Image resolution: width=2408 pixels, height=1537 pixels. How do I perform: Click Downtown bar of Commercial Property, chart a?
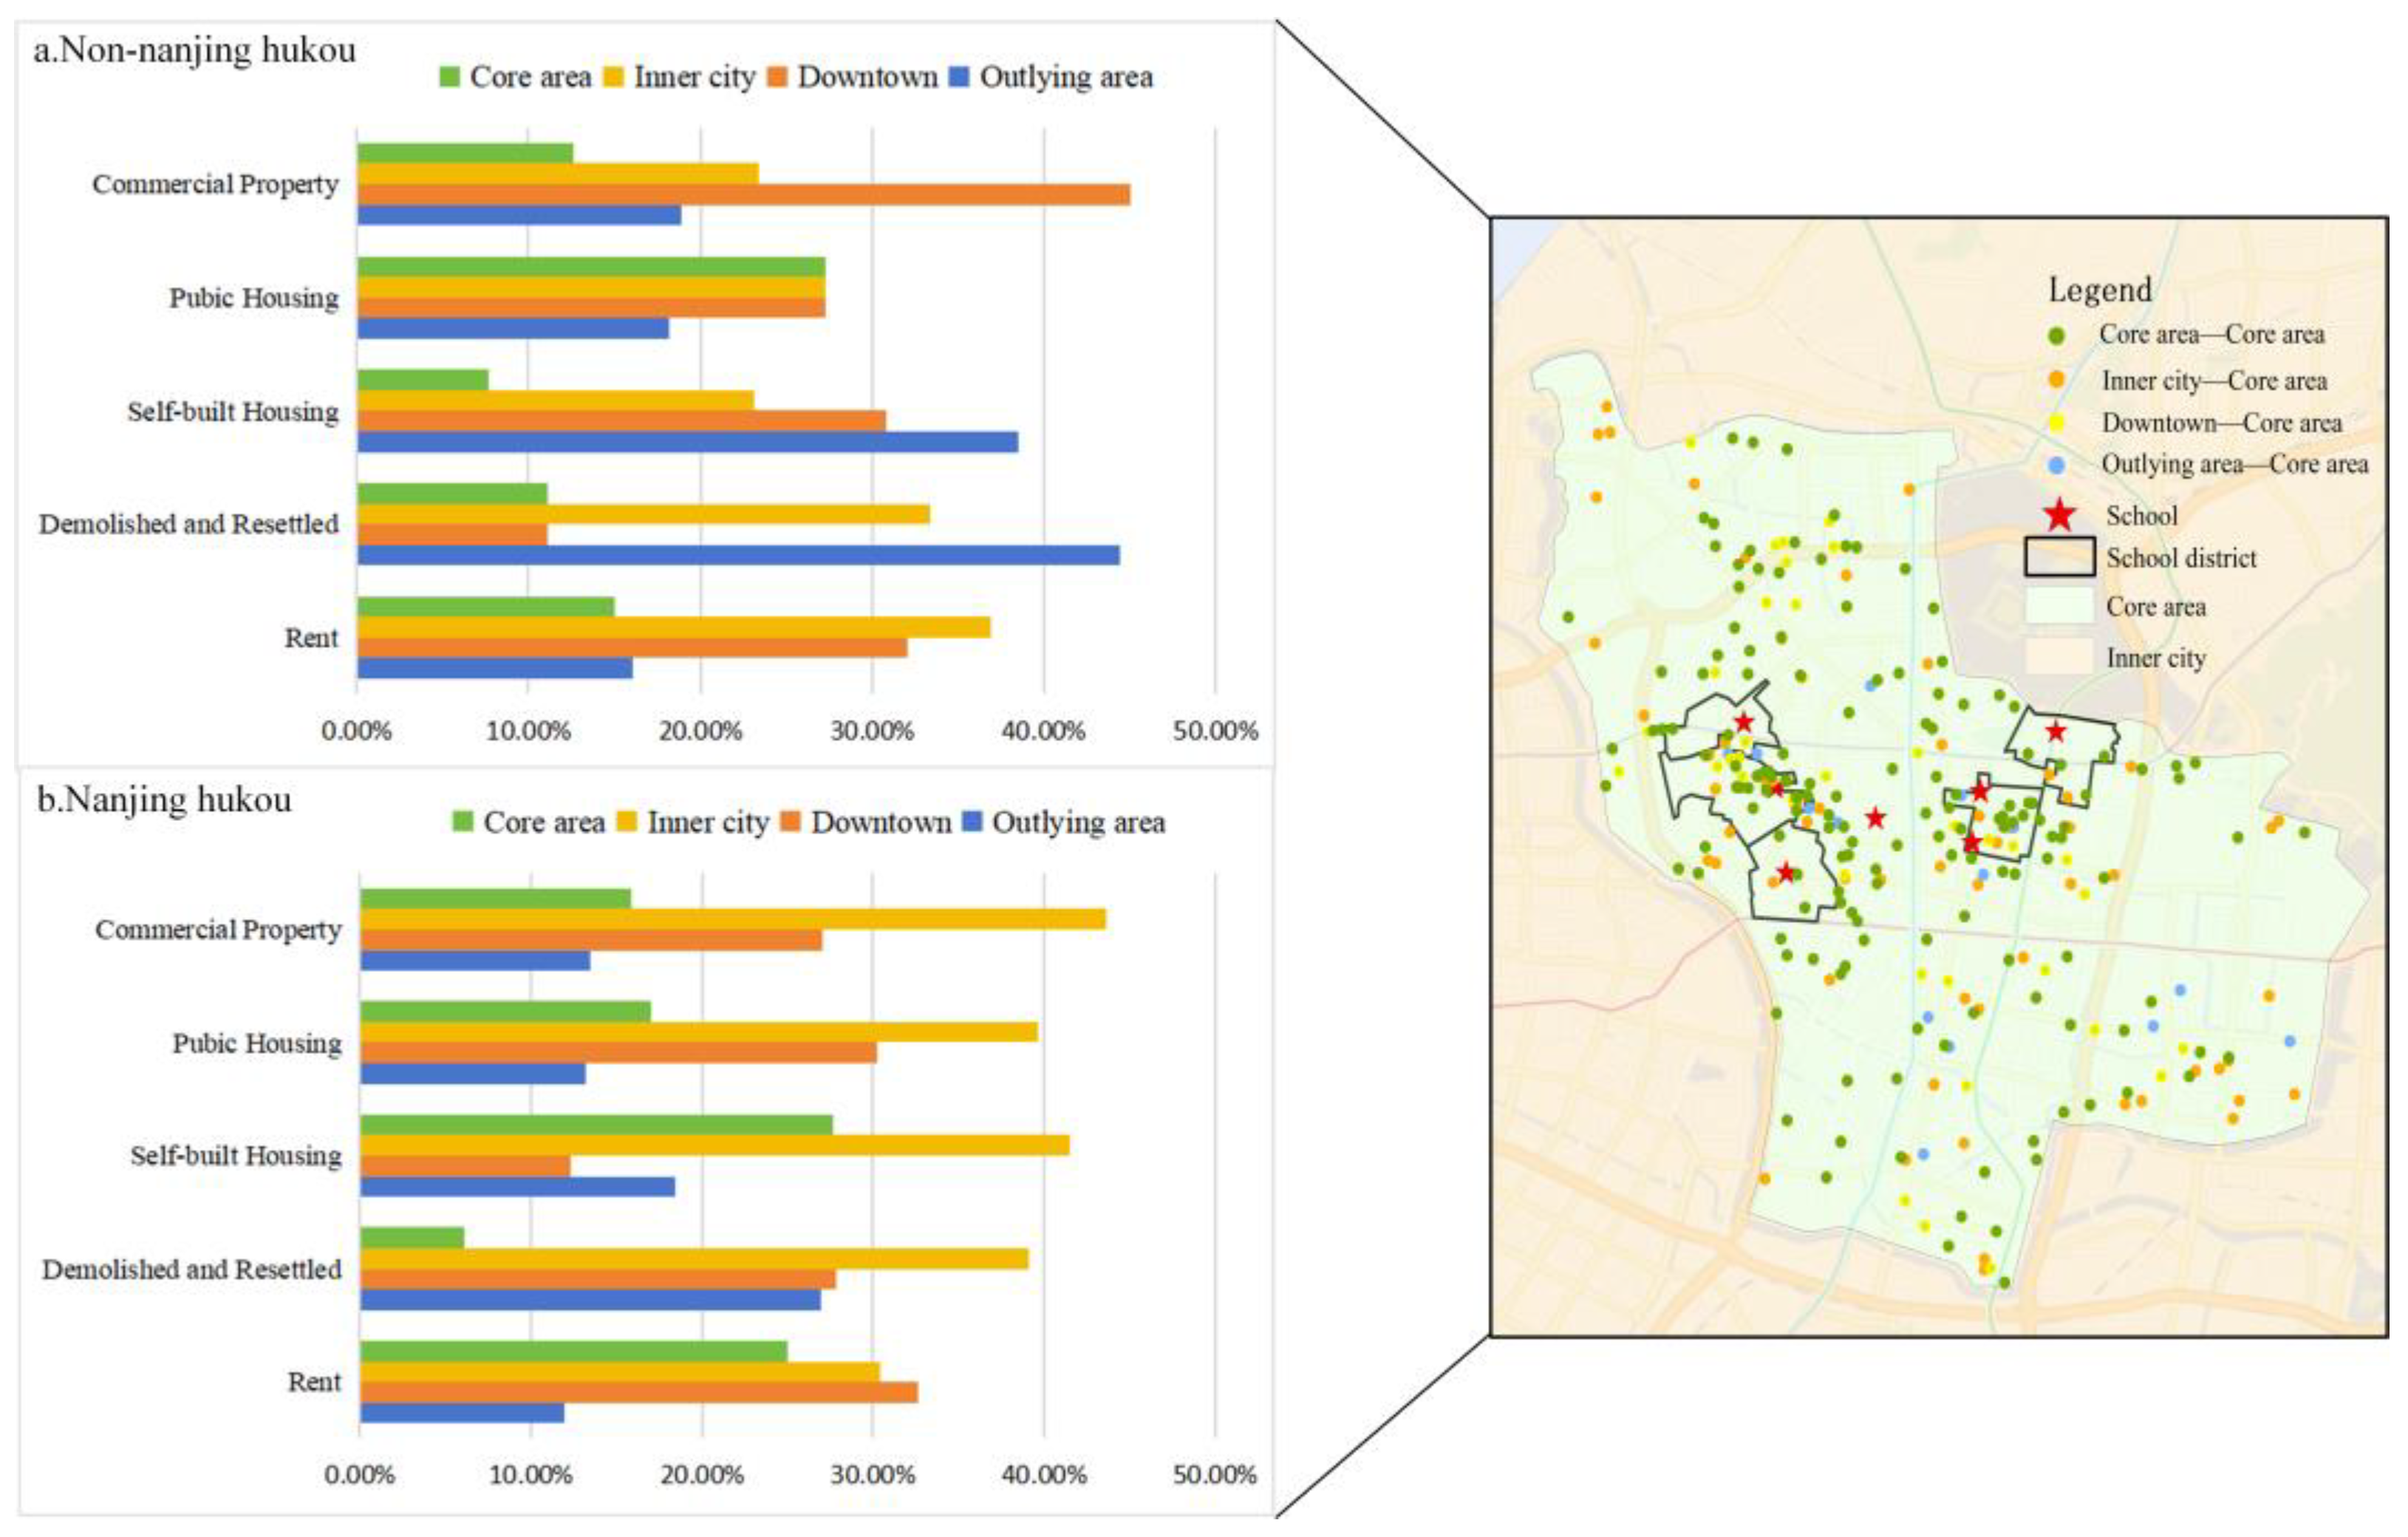[743, 194]
